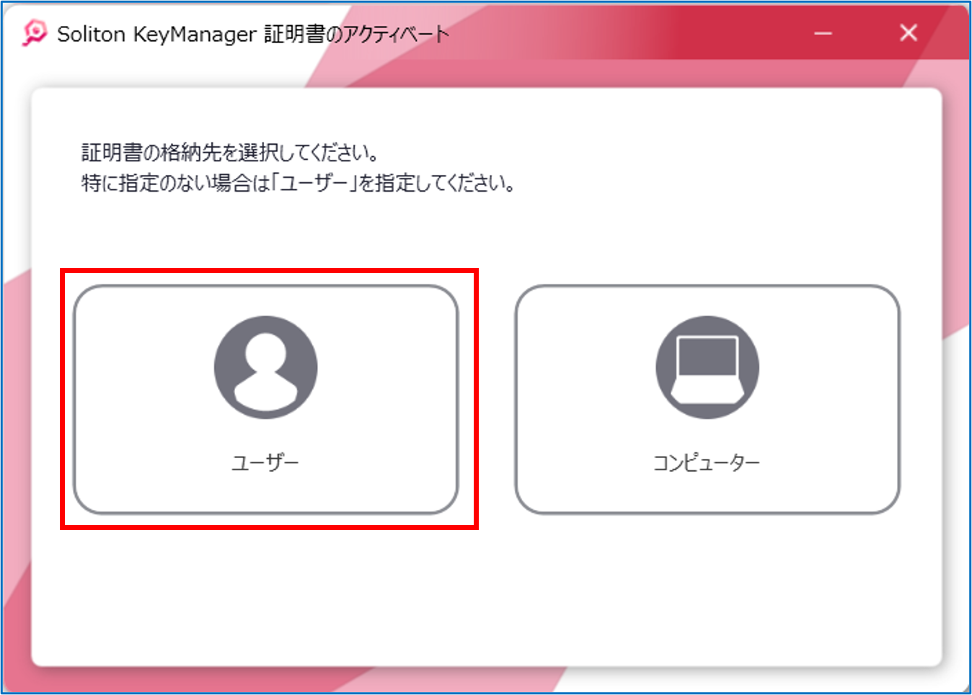The height and width of the screenshot is (695, 972).
Task: Click the ユーザー text label
Action: click(x=265, y=462)
